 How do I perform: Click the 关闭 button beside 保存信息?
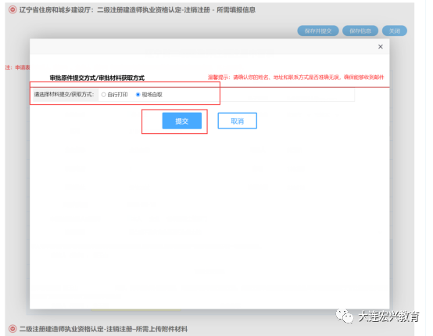(395, 31)
